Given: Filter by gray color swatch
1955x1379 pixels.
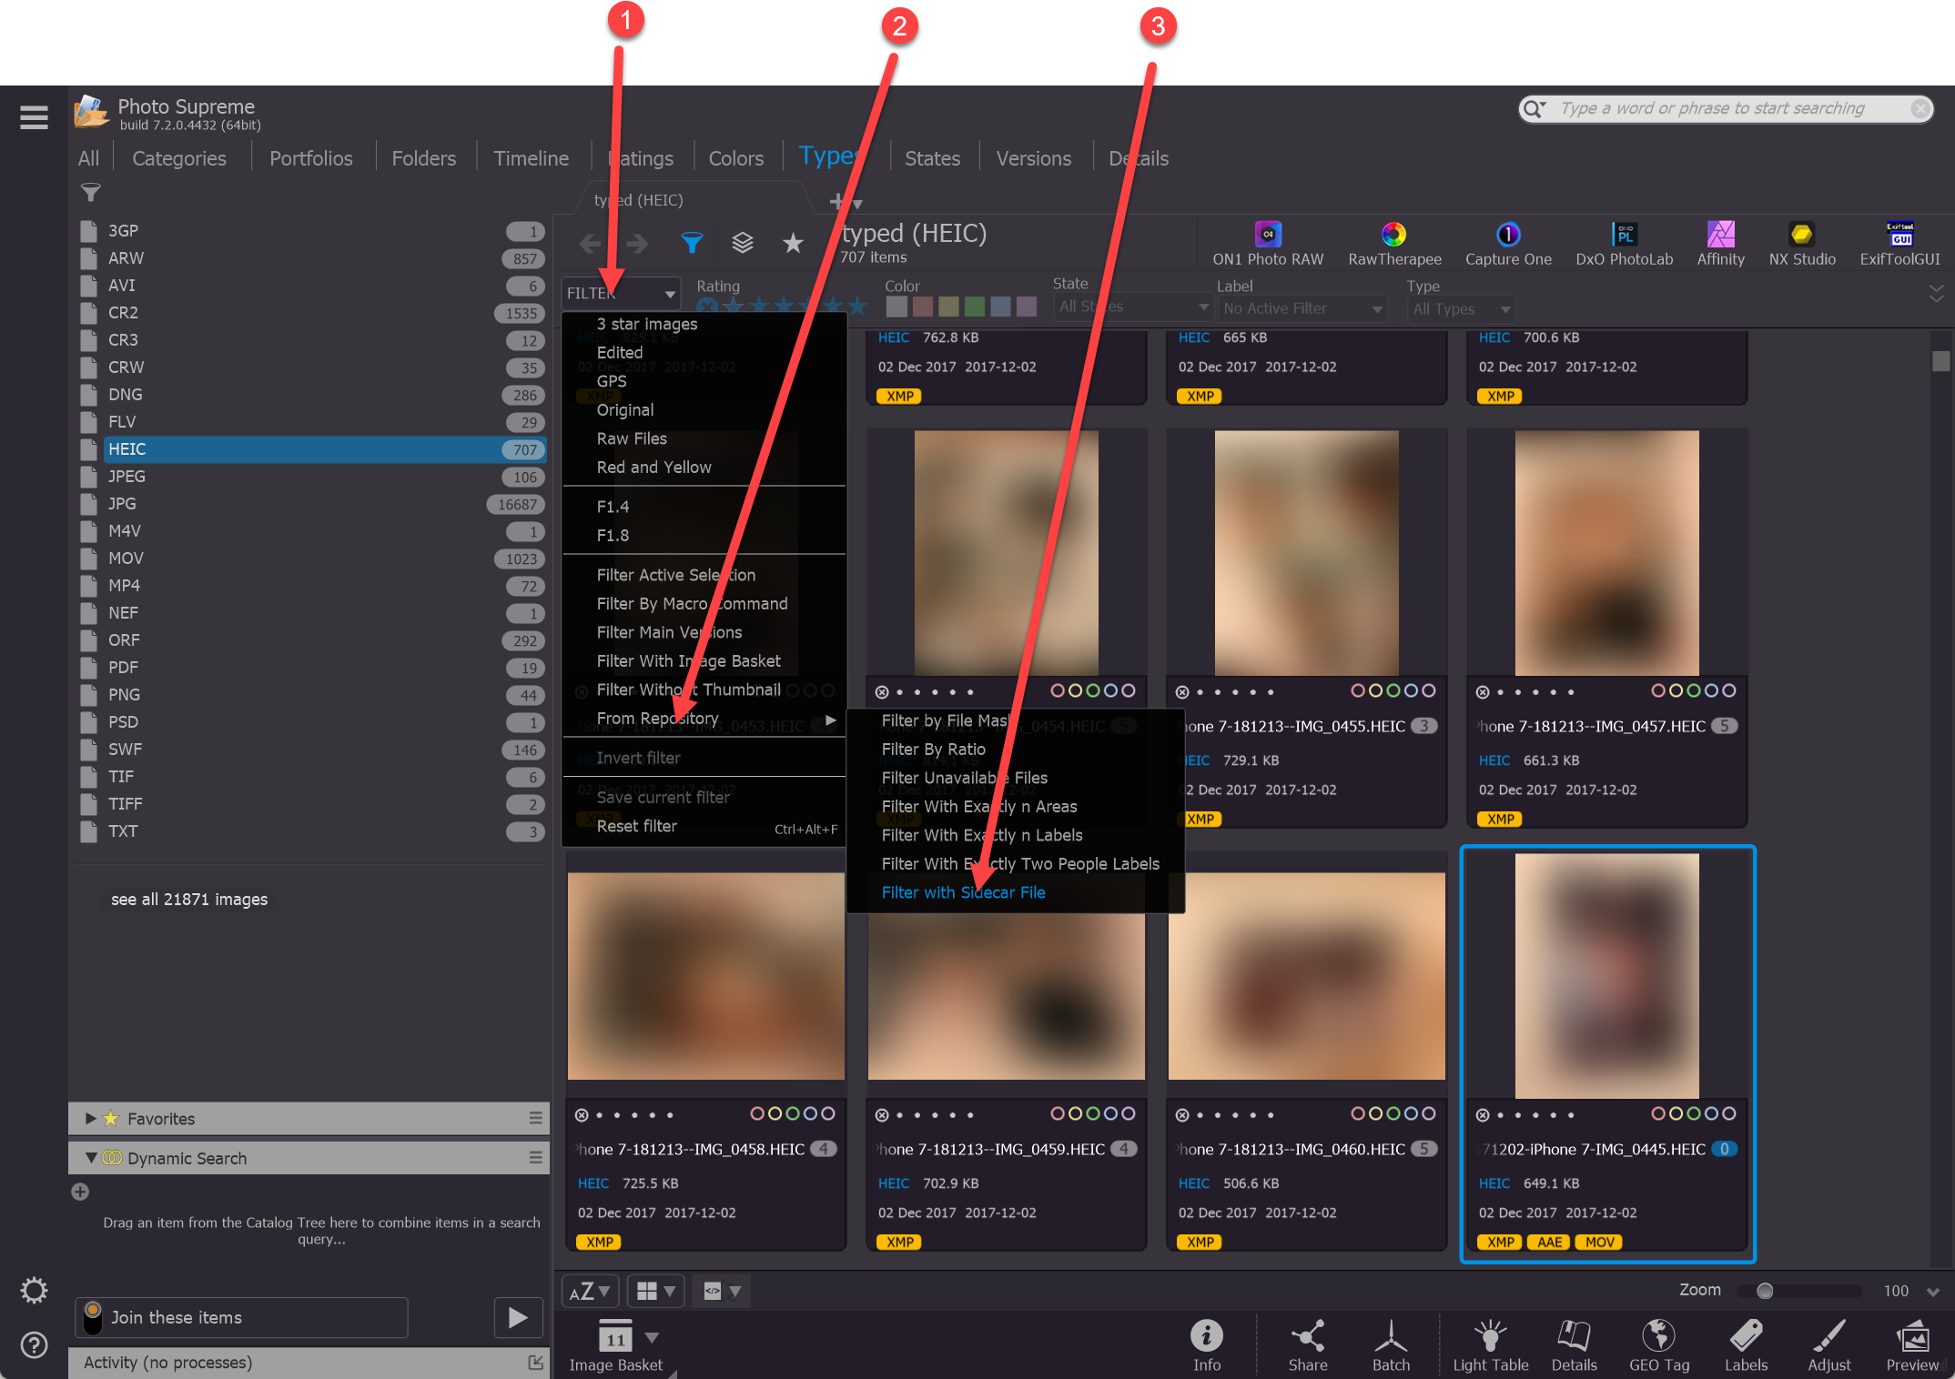Looking at the screenshot, I should tap(896, 307).
